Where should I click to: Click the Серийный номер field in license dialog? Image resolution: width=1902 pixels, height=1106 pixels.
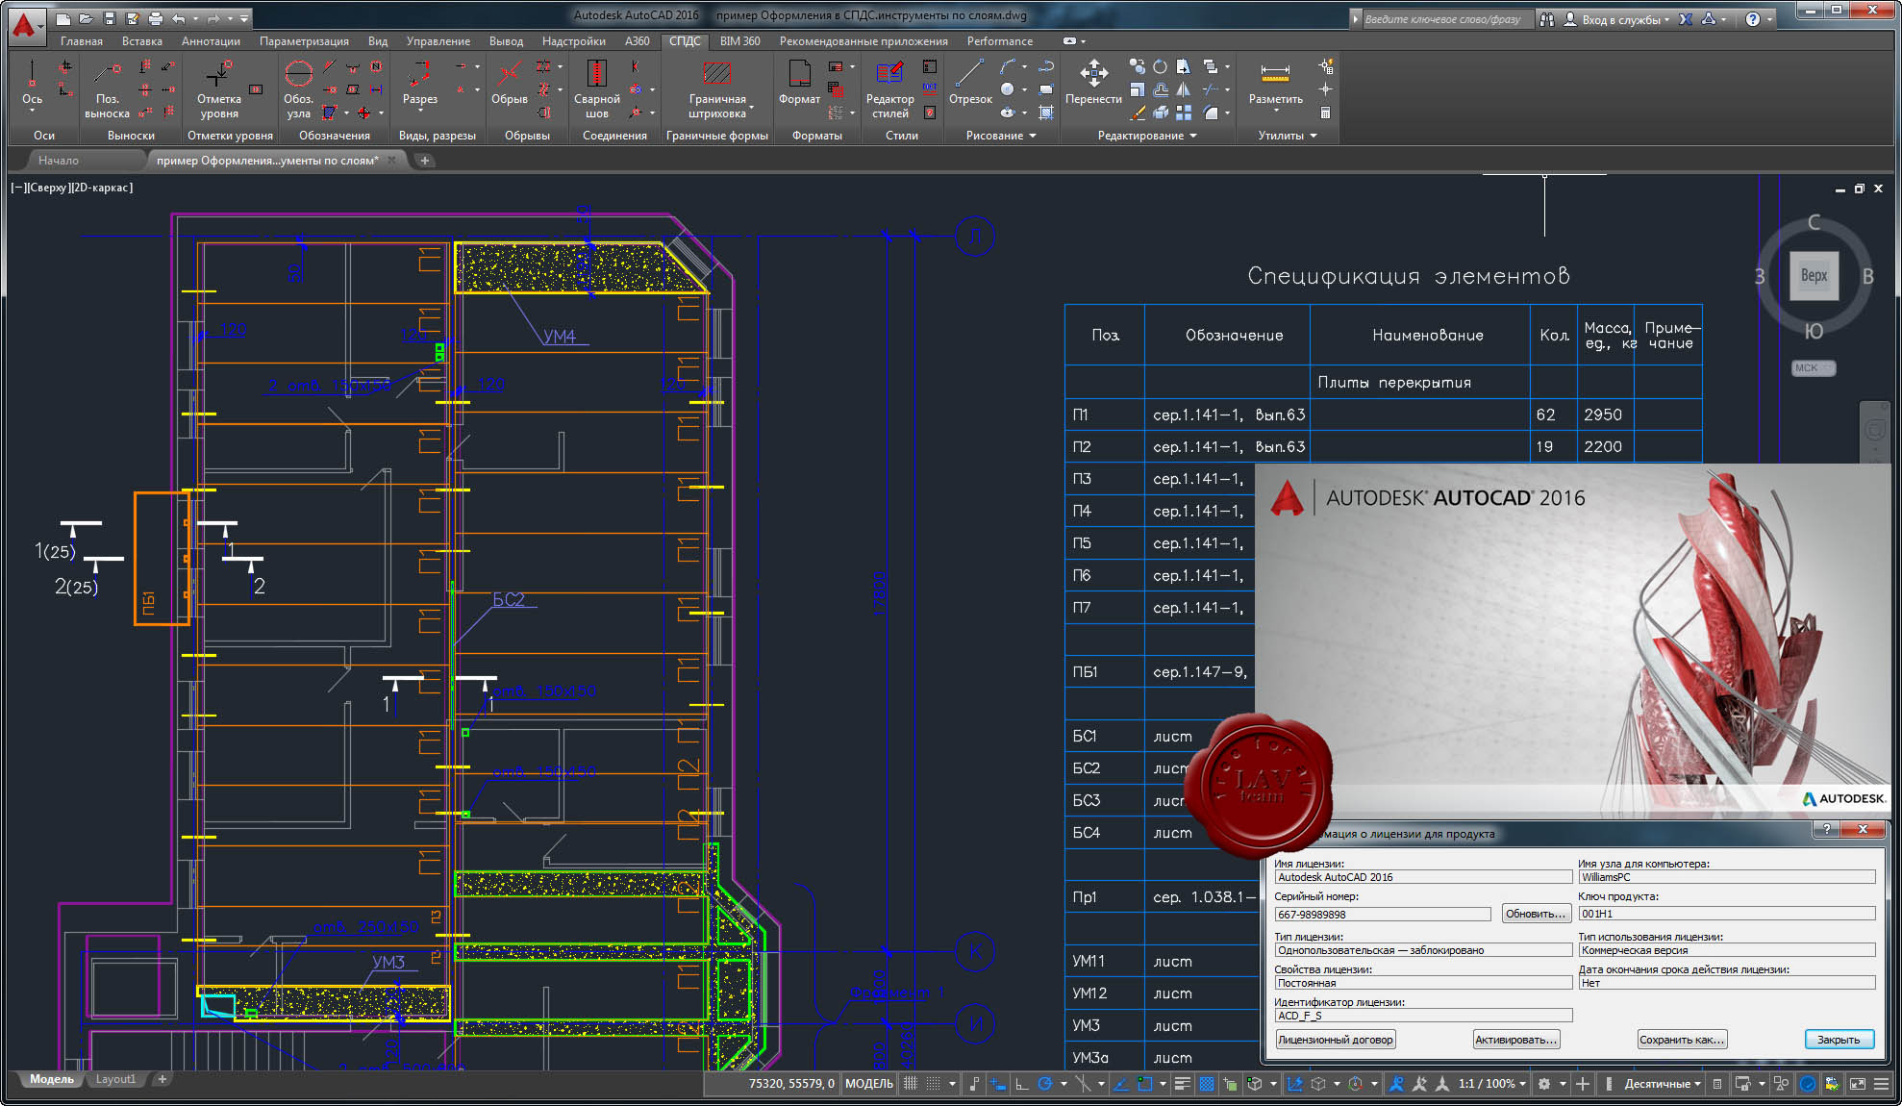point(1382,915)
